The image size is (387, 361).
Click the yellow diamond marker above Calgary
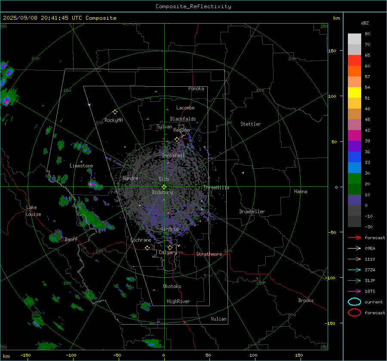pos(170,247)
